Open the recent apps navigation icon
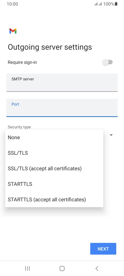The width and height of the screenshot is (124, 276). pos(28,268)
